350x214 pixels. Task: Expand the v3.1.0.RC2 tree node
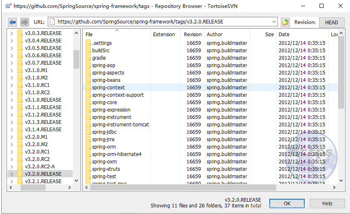(x=12, y=93)
